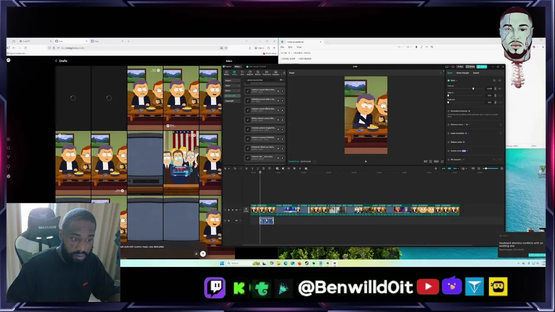
Task: Play the preview in Player
Action: click(x=366, y=161)
